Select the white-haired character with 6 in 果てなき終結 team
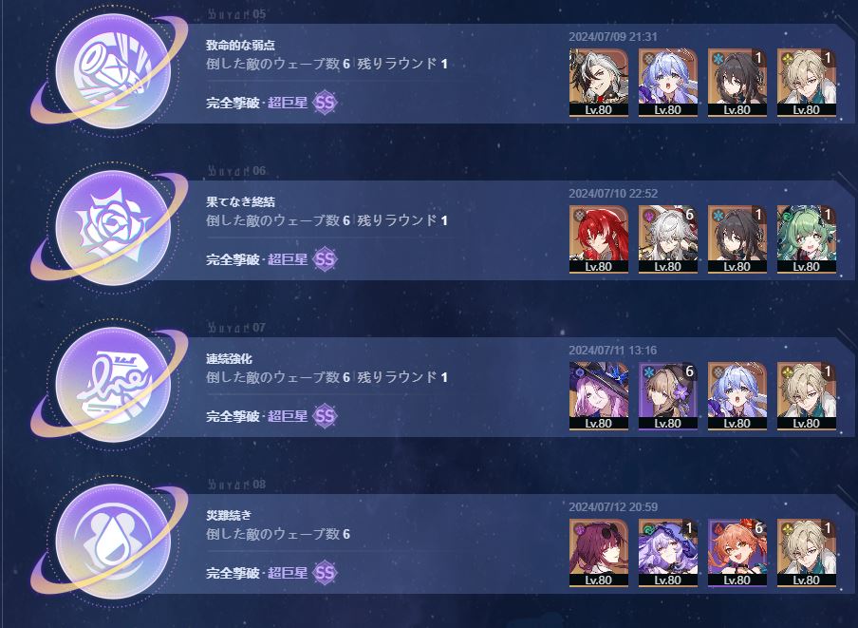Screen dimensions: 858x628 pos(668,239)
